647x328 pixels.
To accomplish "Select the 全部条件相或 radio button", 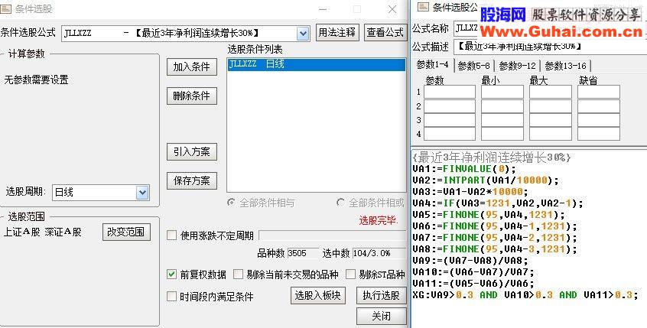I will (x=340, y=203).
